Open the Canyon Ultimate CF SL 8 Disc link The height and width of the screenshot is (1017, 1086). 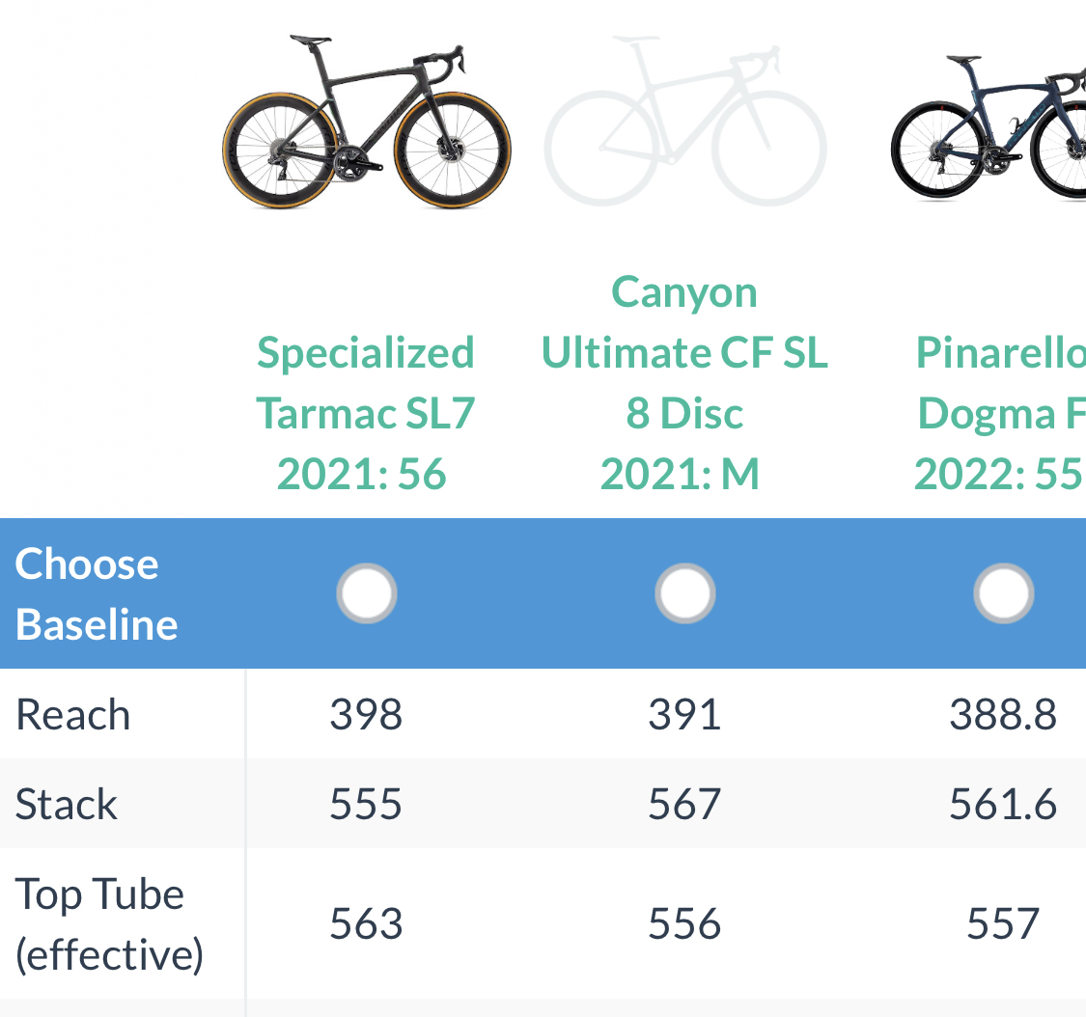pyautogui.click(x=684, y=383)
